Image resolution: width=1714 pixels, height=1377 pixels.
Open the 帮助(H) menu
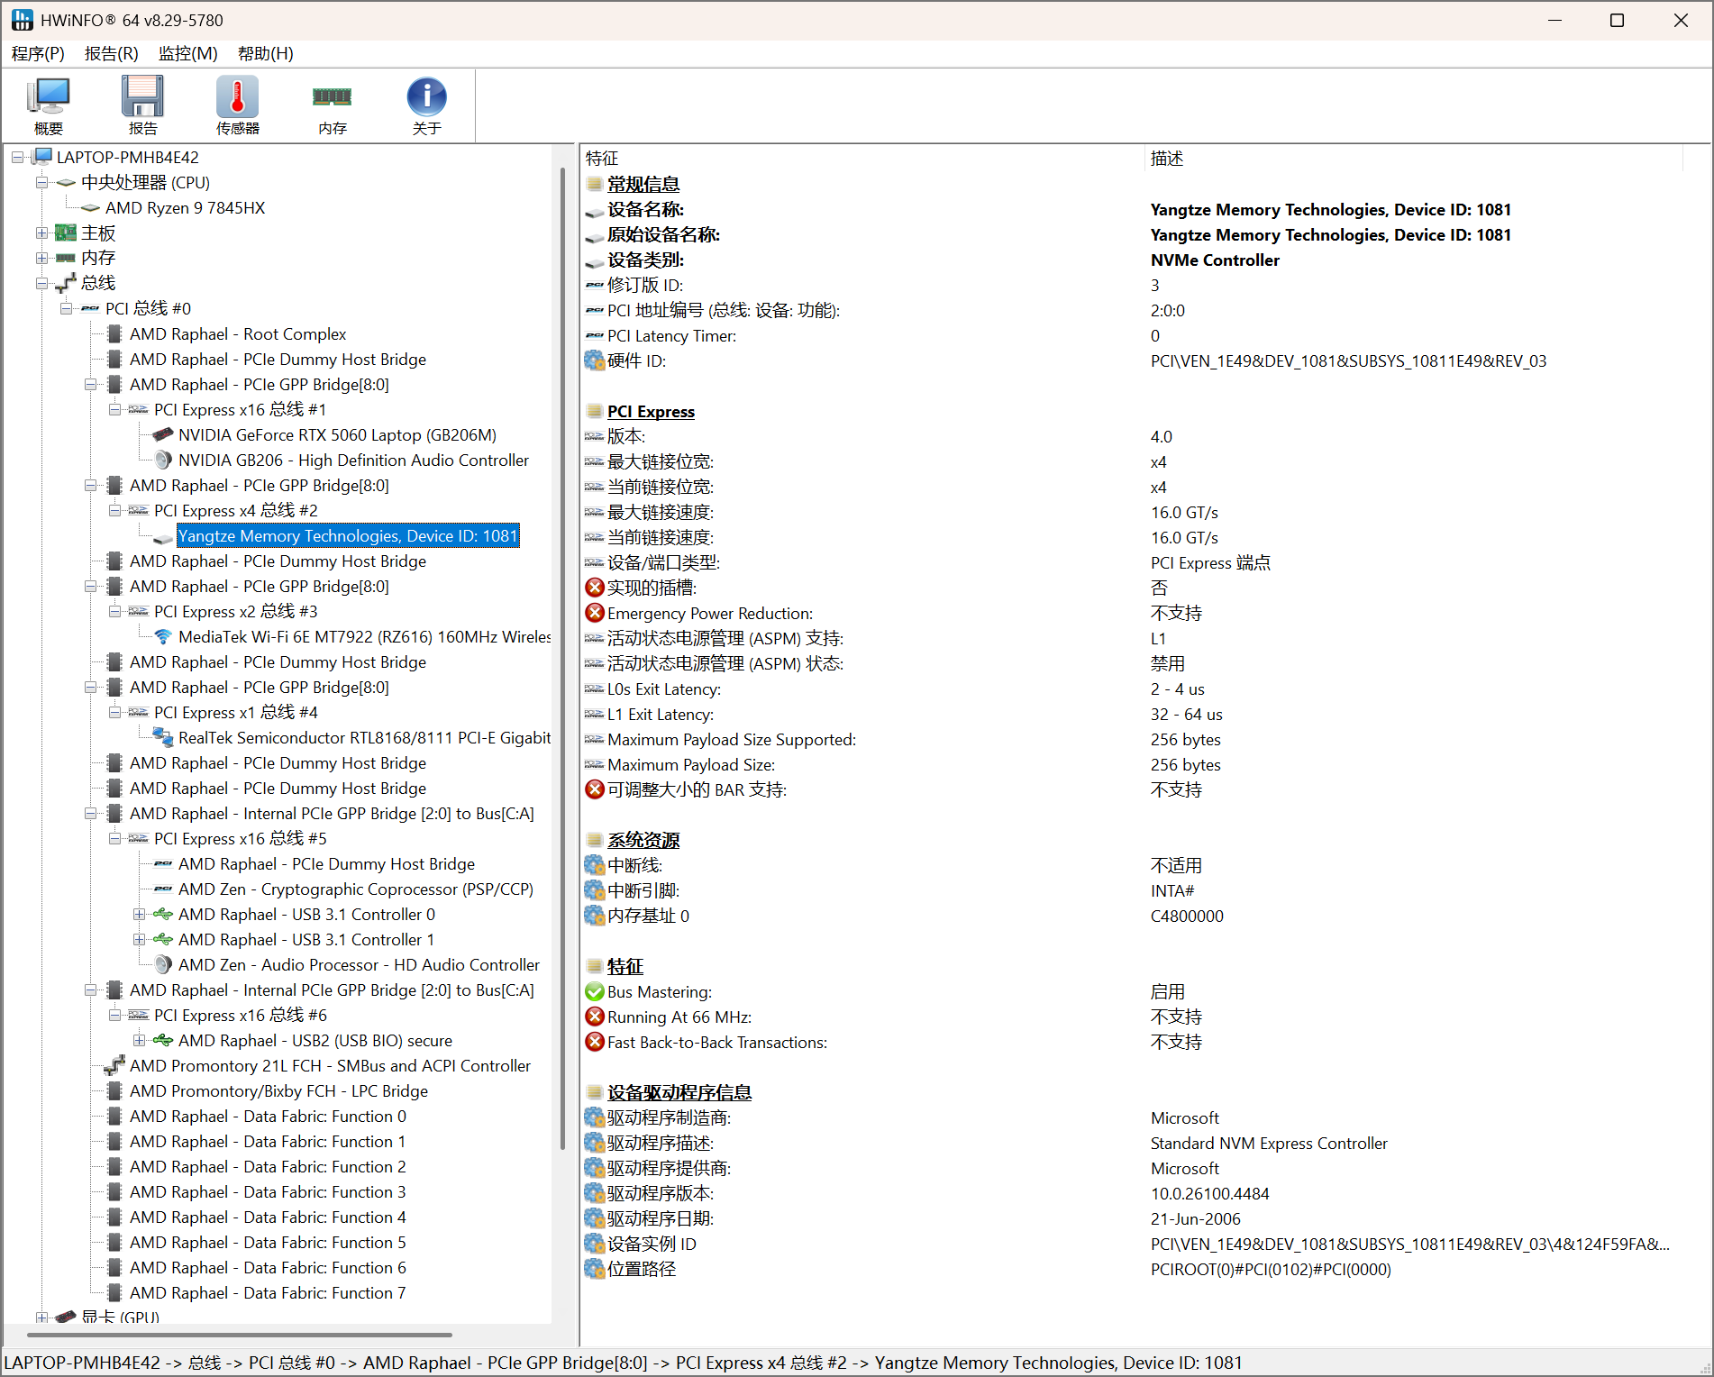coord(265,53)
